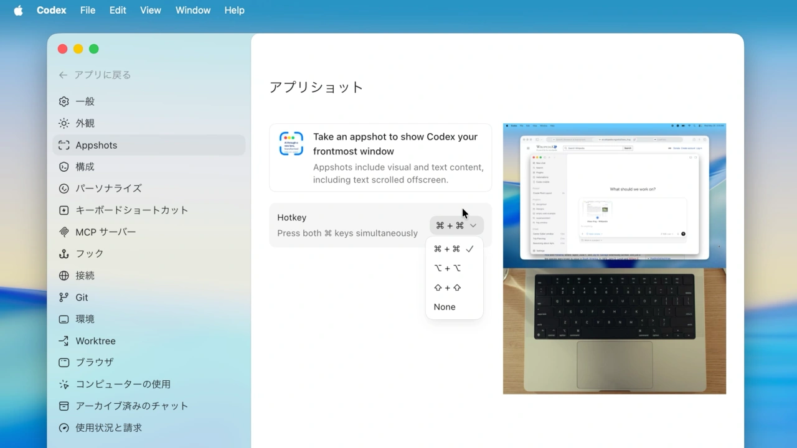Click the cursor sparkle icon beside コンピューターの使用
Image resolution: width=797 pixels, height=448 pixels.
64,385
